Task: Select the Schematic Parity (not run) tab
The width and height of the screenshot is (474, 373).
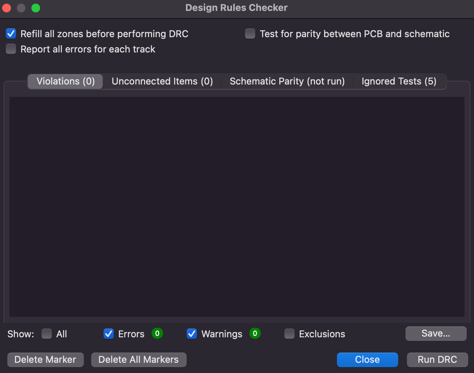Action: pyautogui.click(x=287, y=81)
